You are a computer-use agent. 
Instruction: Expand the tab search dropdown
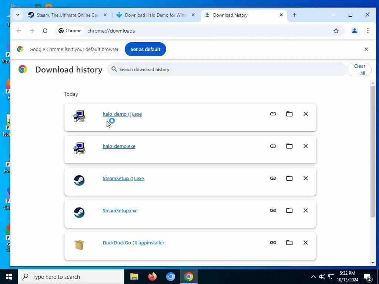click(18, 15)
